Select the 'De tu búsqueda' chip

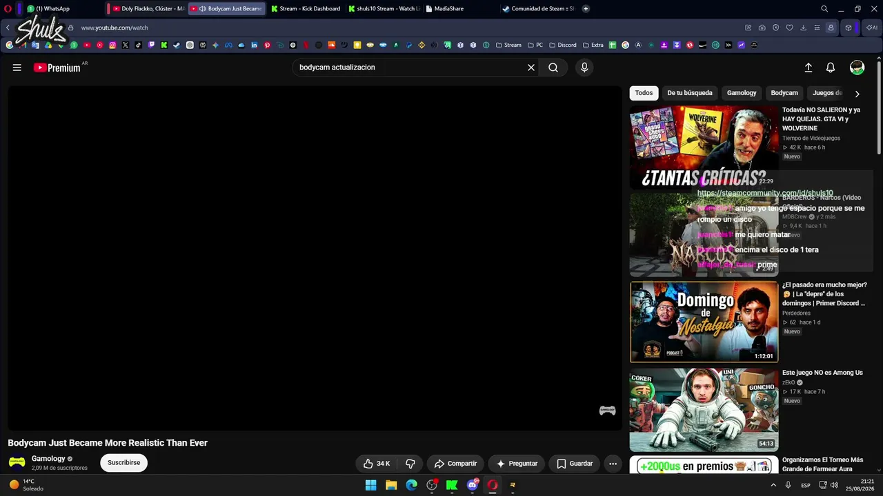click(690, 93)
